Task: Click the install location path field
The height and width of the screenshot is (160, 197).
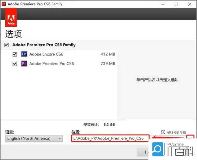Action: coord(110,138)
